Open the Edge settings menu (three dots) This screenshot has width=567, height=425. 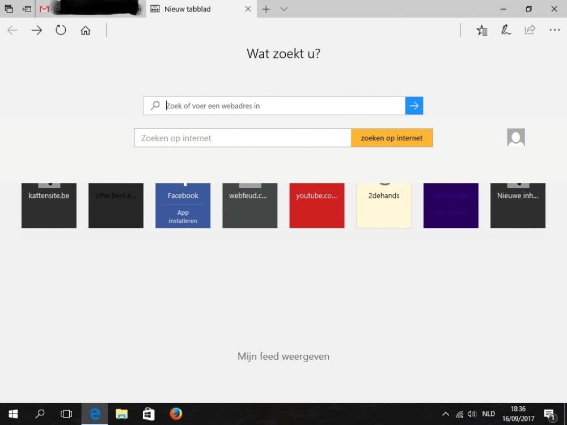pos(555,31)
